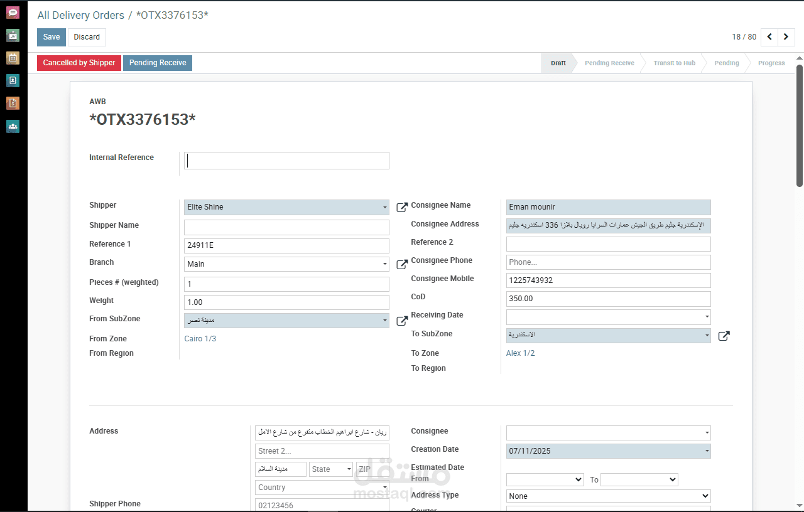Go to next record arrow
This screenshot has width=804, height=512.
[786, 37]
